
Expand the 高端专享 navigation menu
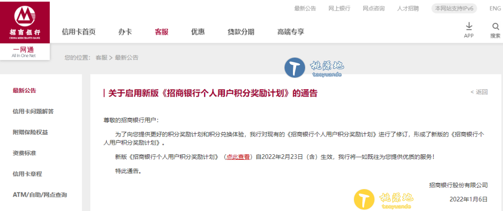[291, 32]
